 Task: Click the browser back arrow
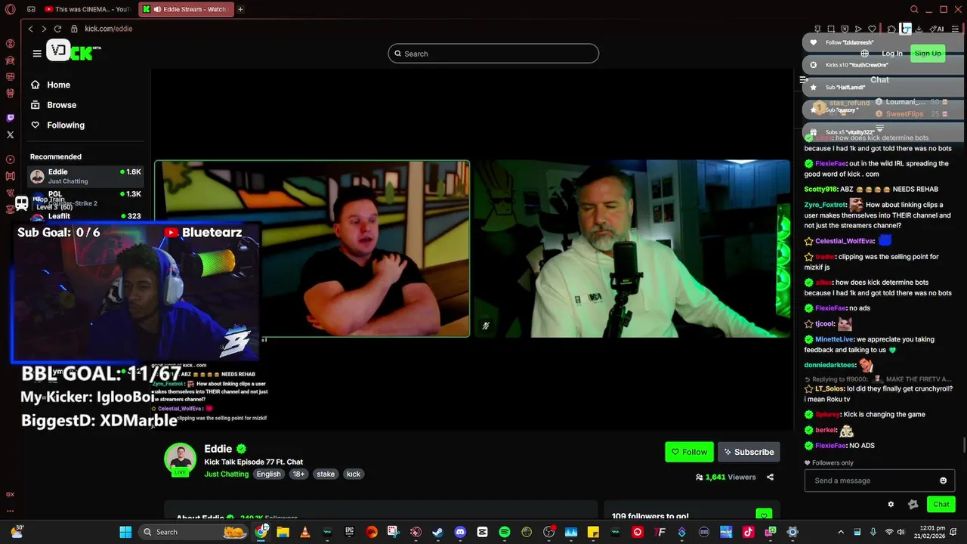click(31, 29)
